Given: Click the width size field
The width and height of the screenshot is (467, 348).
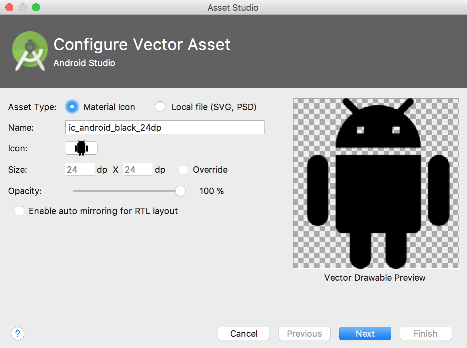Looking at the screenshot, I should (x=80, y=170).
